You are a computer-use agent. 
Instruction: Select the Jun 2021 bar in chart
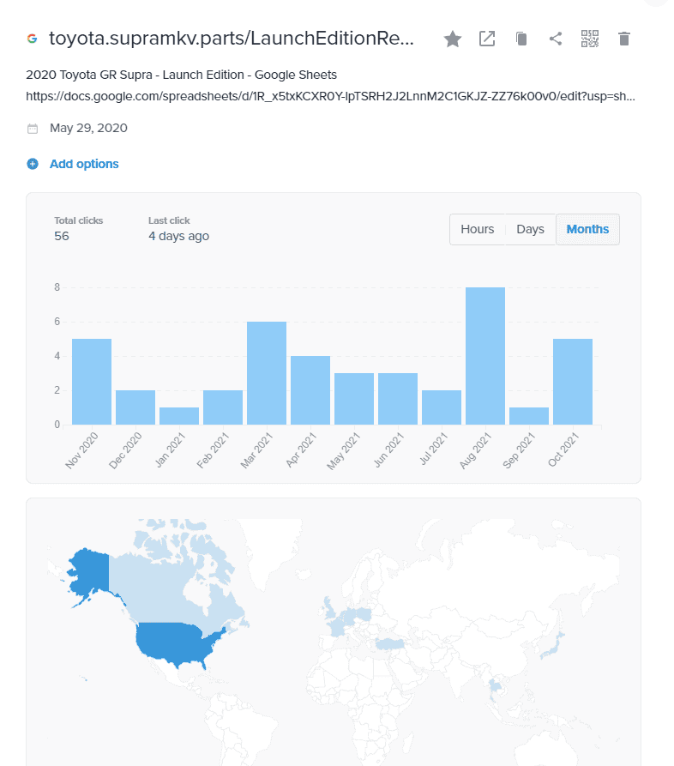pyautogui.click(x=398, y=399)
